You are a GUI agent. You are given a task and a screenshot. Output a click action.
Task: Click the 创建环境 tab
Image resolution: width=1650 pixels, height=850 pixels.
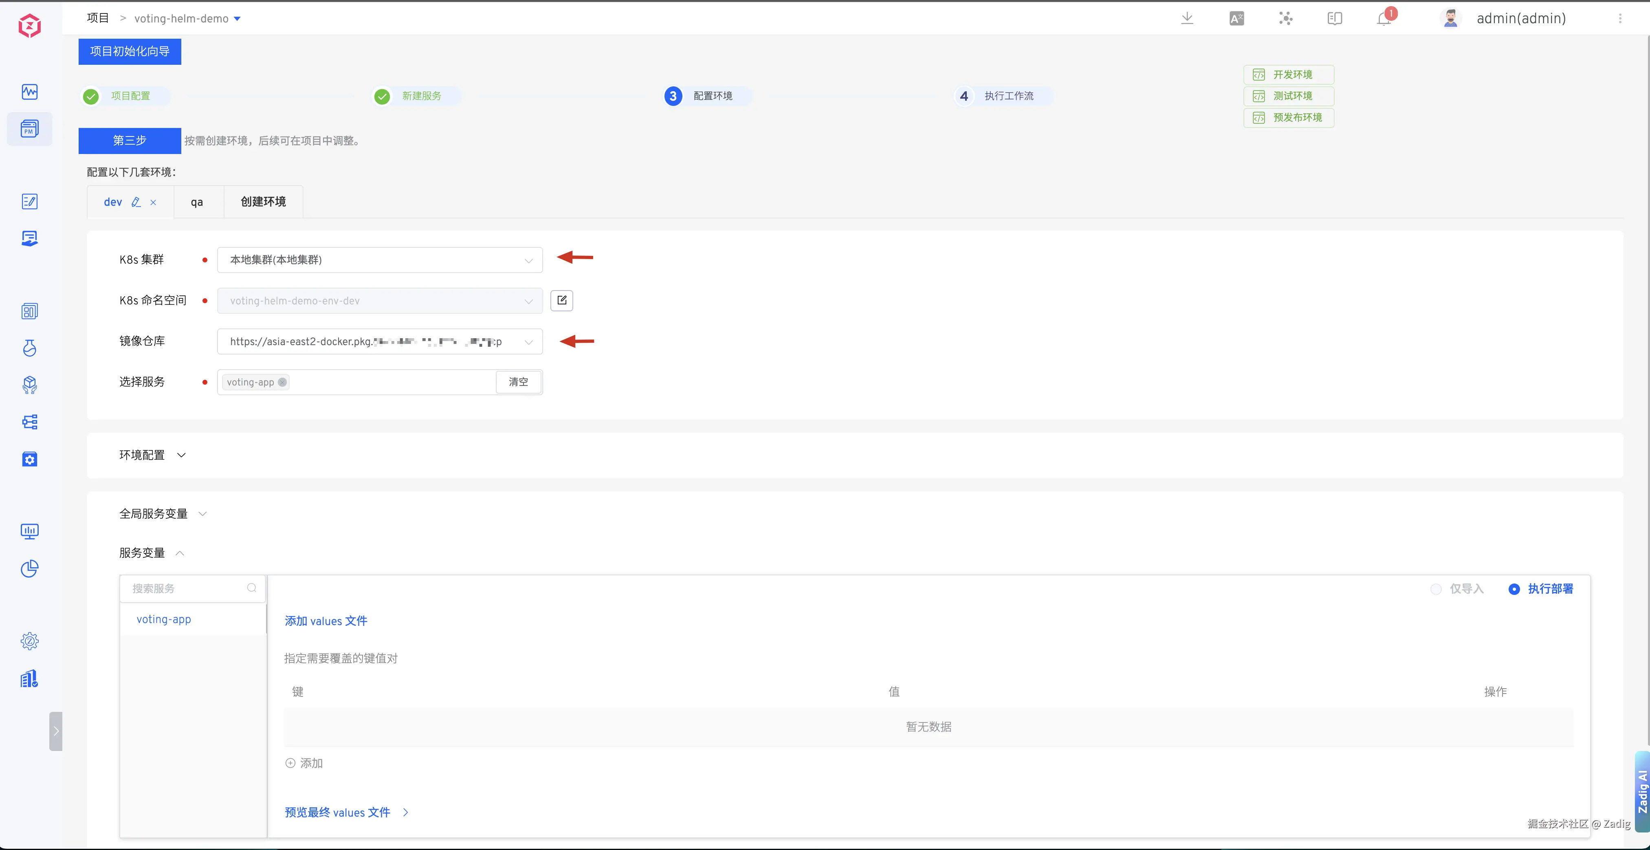pyautogui.click(x=263, y=202)
